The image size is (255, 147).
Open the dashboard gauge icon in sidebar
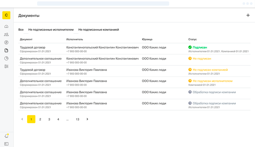pyautogui.click(x=6, y=27)
